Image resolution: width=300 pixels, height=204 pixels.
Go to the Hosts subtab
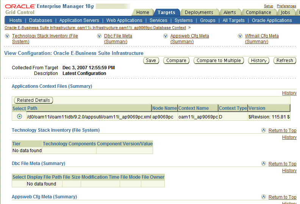16,20
